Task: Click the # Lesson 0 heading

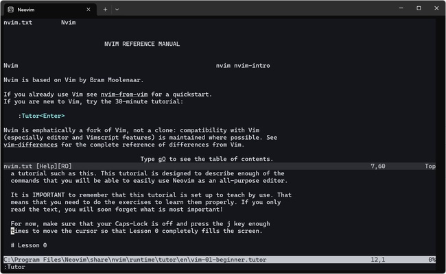Action: coord(29,245)
